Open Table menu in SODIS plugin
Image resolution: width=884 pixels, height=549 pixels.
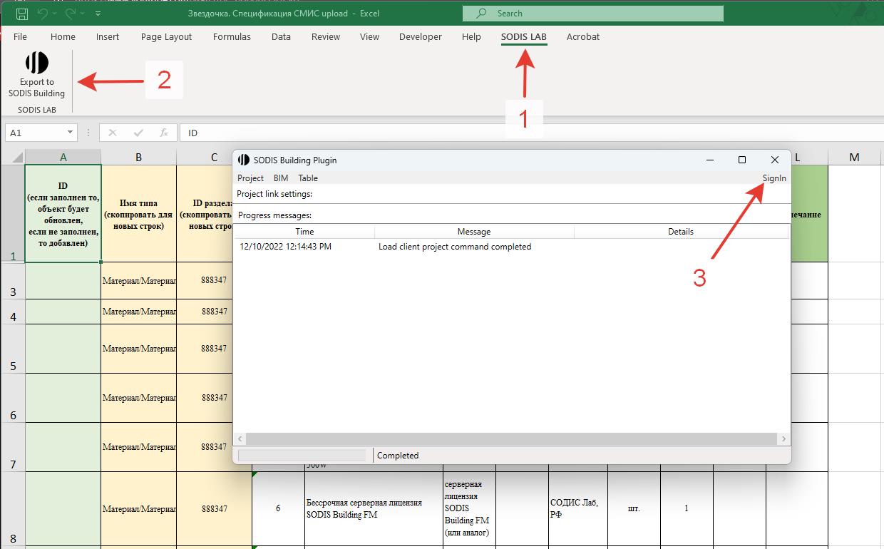pyautogui.click(x=308, y=178)
